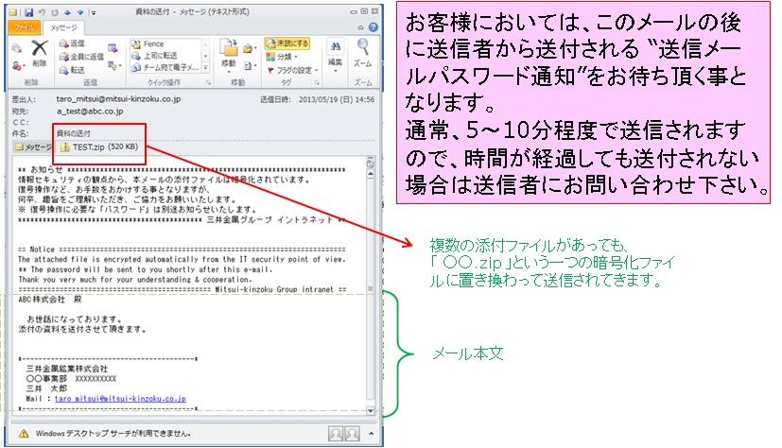
Task: Reply using the 返信 button
Action: pos(72,43)
